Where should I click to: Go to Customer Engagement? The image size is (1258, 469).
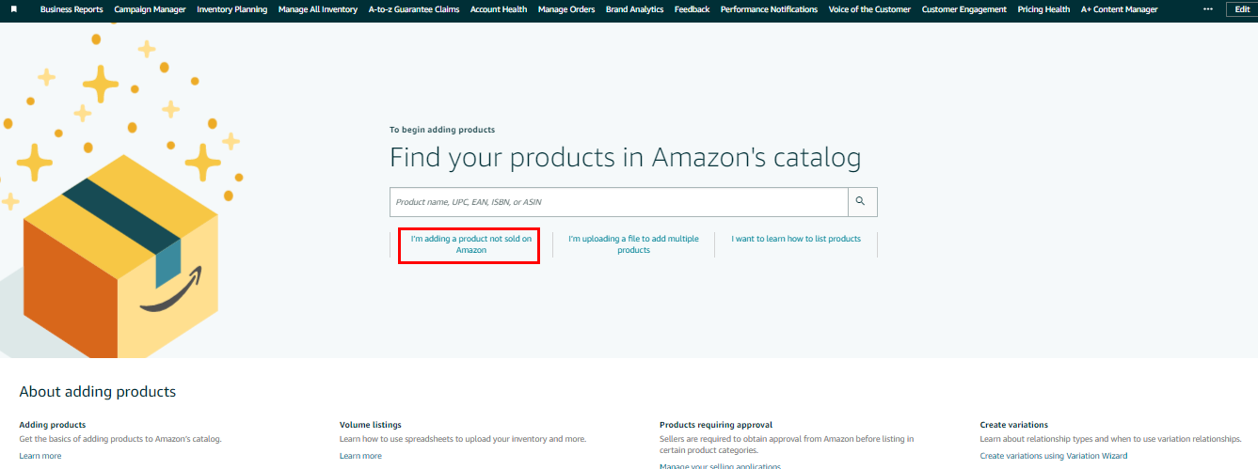pyautogui.click(x=964, y=9)
